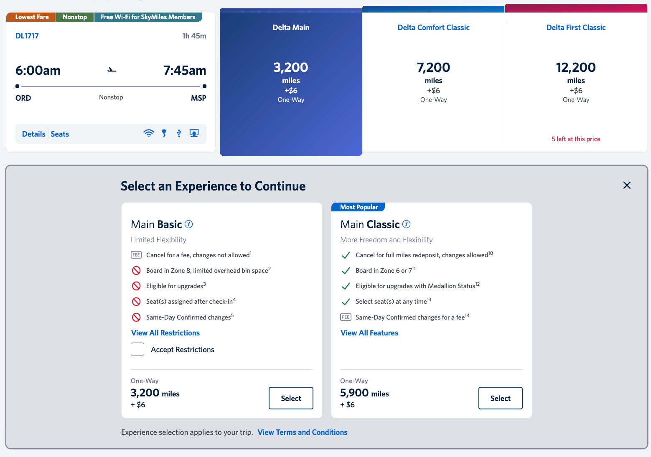Click checkmark beside Cancel for full miles redeposit
This screenshot has width=651, height=457.
[x=346, y=255]
